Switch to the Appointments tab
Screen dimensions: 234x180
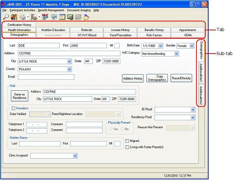click(x=187, y=30)
